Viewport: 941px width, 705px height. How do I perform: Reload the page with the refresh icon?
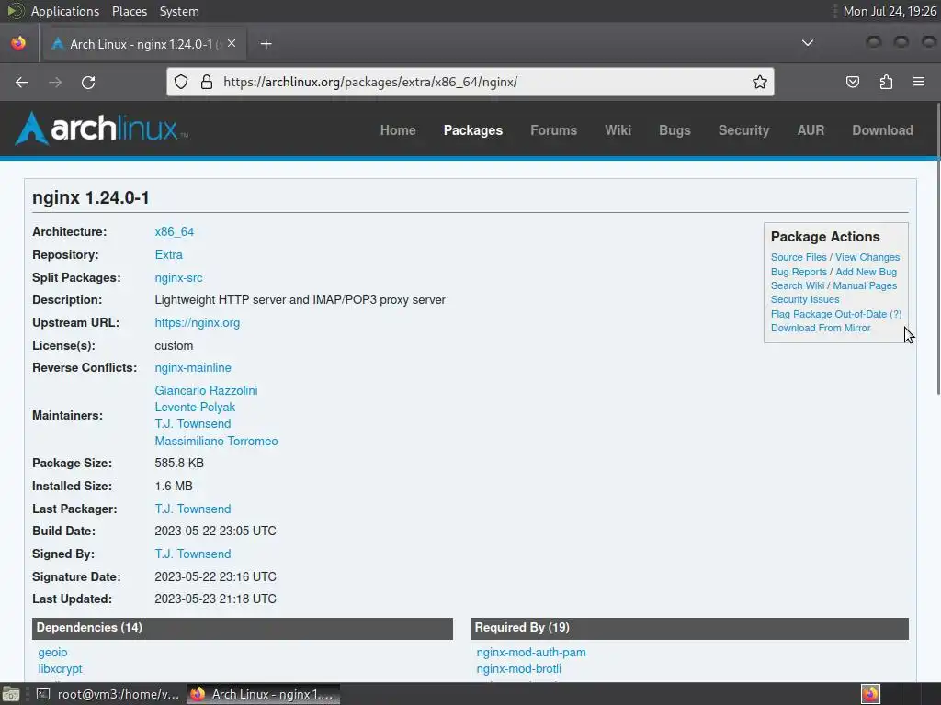pos(88,82)
